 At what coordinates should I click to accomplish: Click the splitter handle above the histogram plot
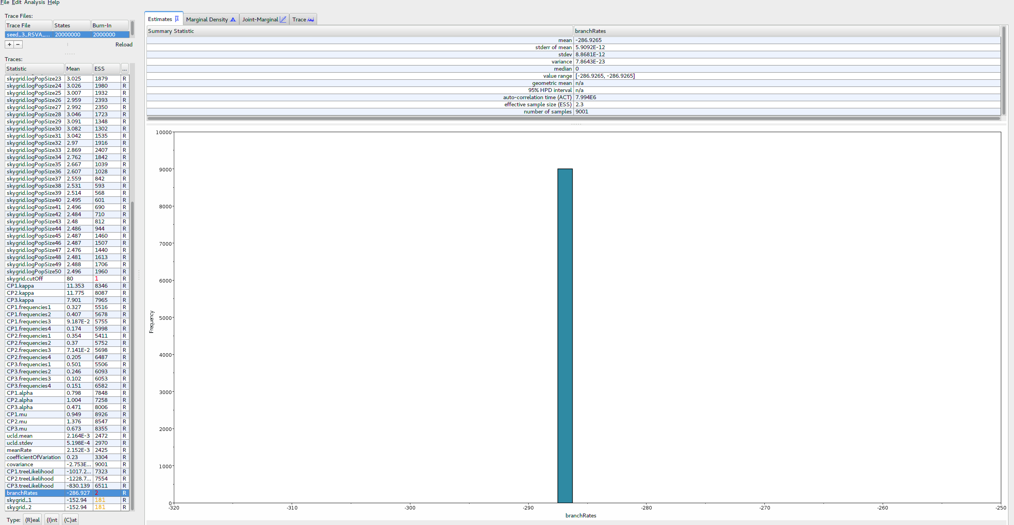tap(576, 124)
